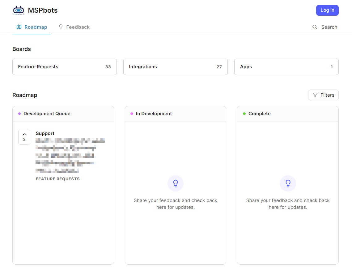Click the MSPbots robot logo icon
Image resolution: width=352 pixels, height=269 pixels.
[x=19, y=10]
